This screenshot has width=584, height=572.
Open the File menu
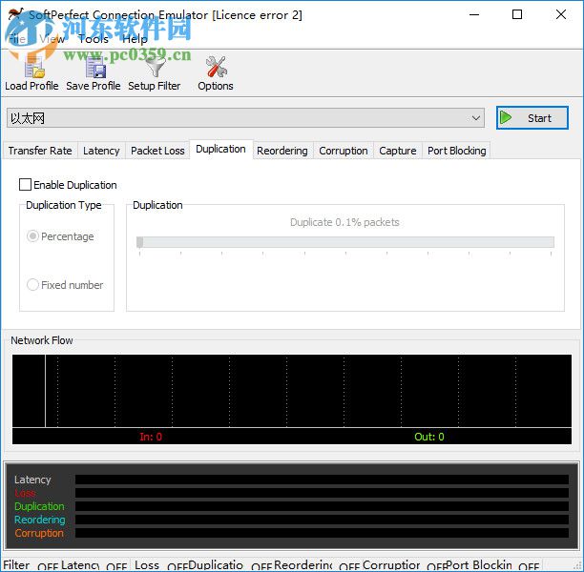(x=17, y=39)
